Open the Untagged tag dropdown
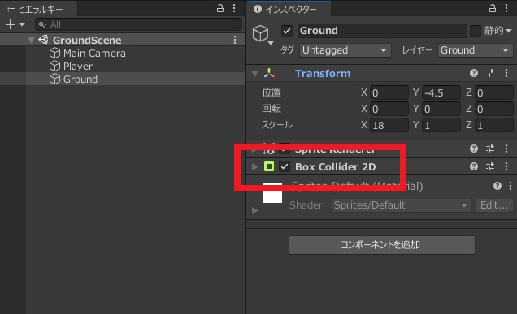This screenshot has width=517, height=314. coord(345,50)
